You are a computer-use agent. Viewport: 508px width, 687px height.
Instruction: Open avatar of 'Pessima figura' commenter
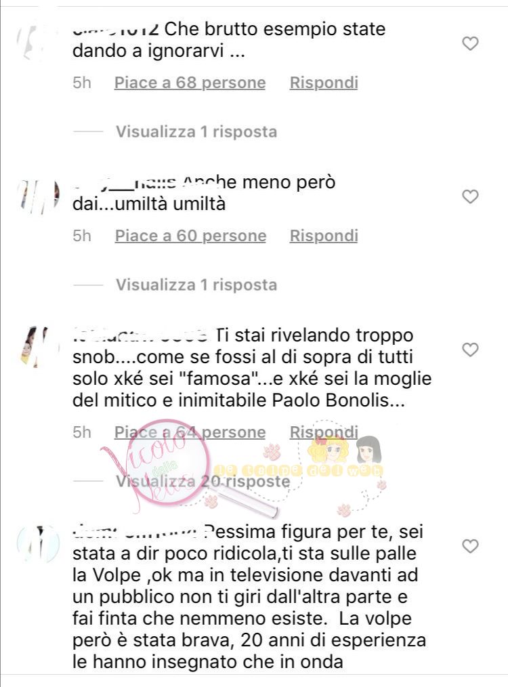[x=38, y=545]
